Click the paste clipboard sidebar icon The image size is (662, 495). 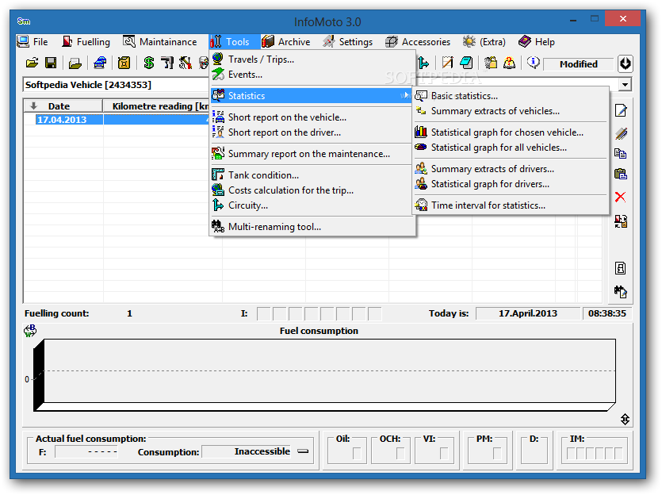[621, 174]
